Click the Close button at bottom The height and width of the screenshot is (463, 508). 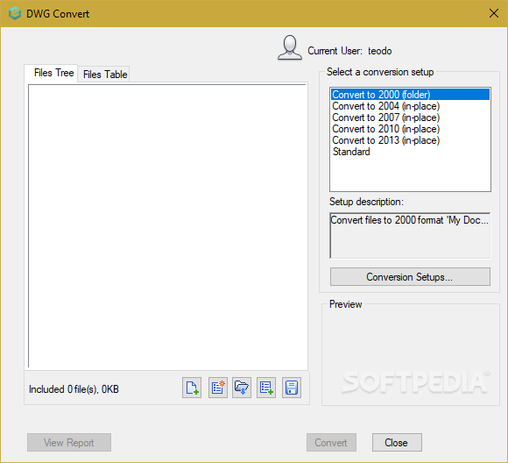pyautogui.click(x=397, y=442)
